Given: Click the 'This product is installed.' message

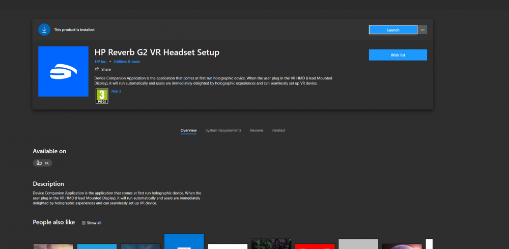Looking at the screenshot, I should [75, 30].
